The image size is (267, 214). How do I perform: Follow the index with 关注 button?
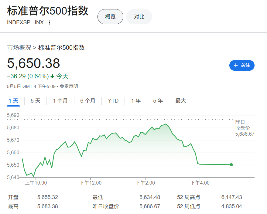point(242,65)
